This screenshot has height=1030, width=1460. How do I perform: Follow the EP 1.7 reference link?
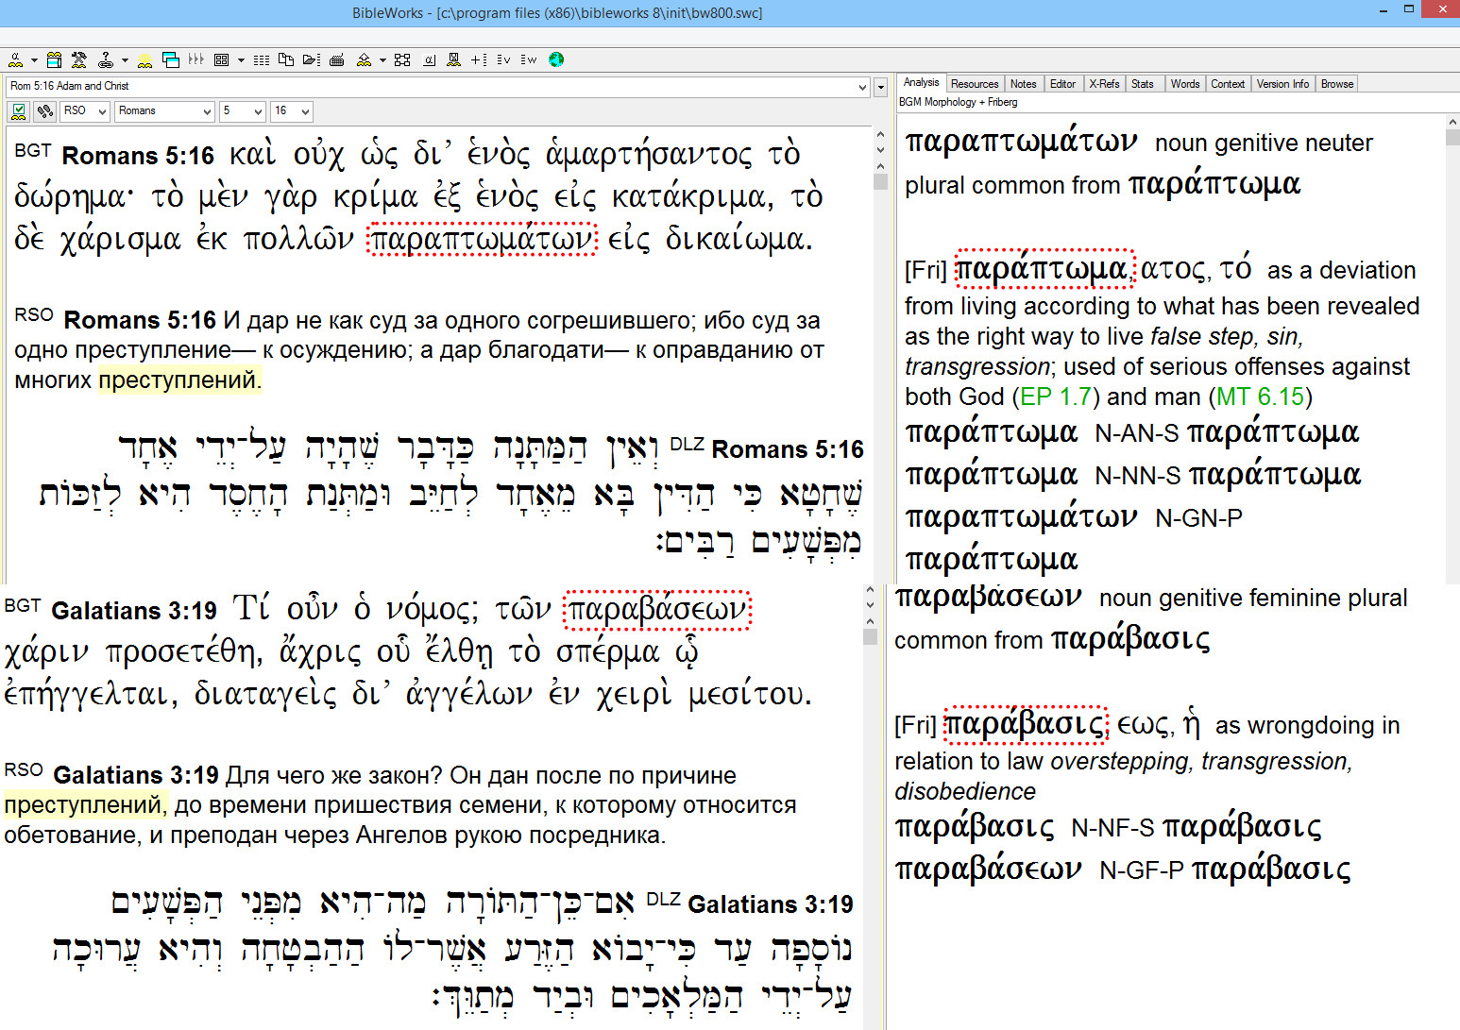point(1056,397)
